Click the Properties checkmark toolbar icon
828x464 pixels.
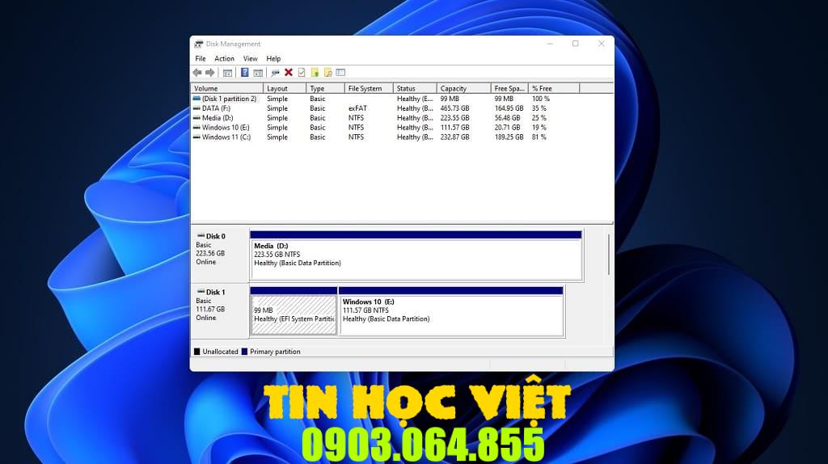point(302,73)
